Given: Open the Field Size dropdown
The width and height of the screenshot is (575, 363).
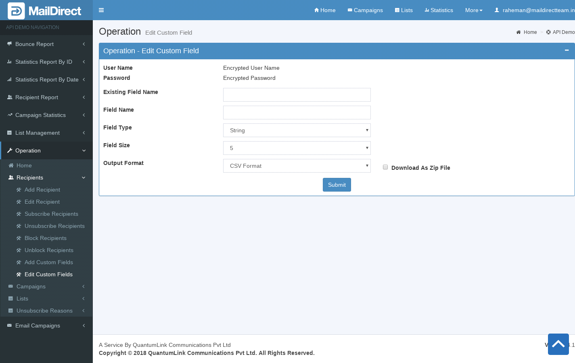Looking at the screenshot, I should (297, 148).
